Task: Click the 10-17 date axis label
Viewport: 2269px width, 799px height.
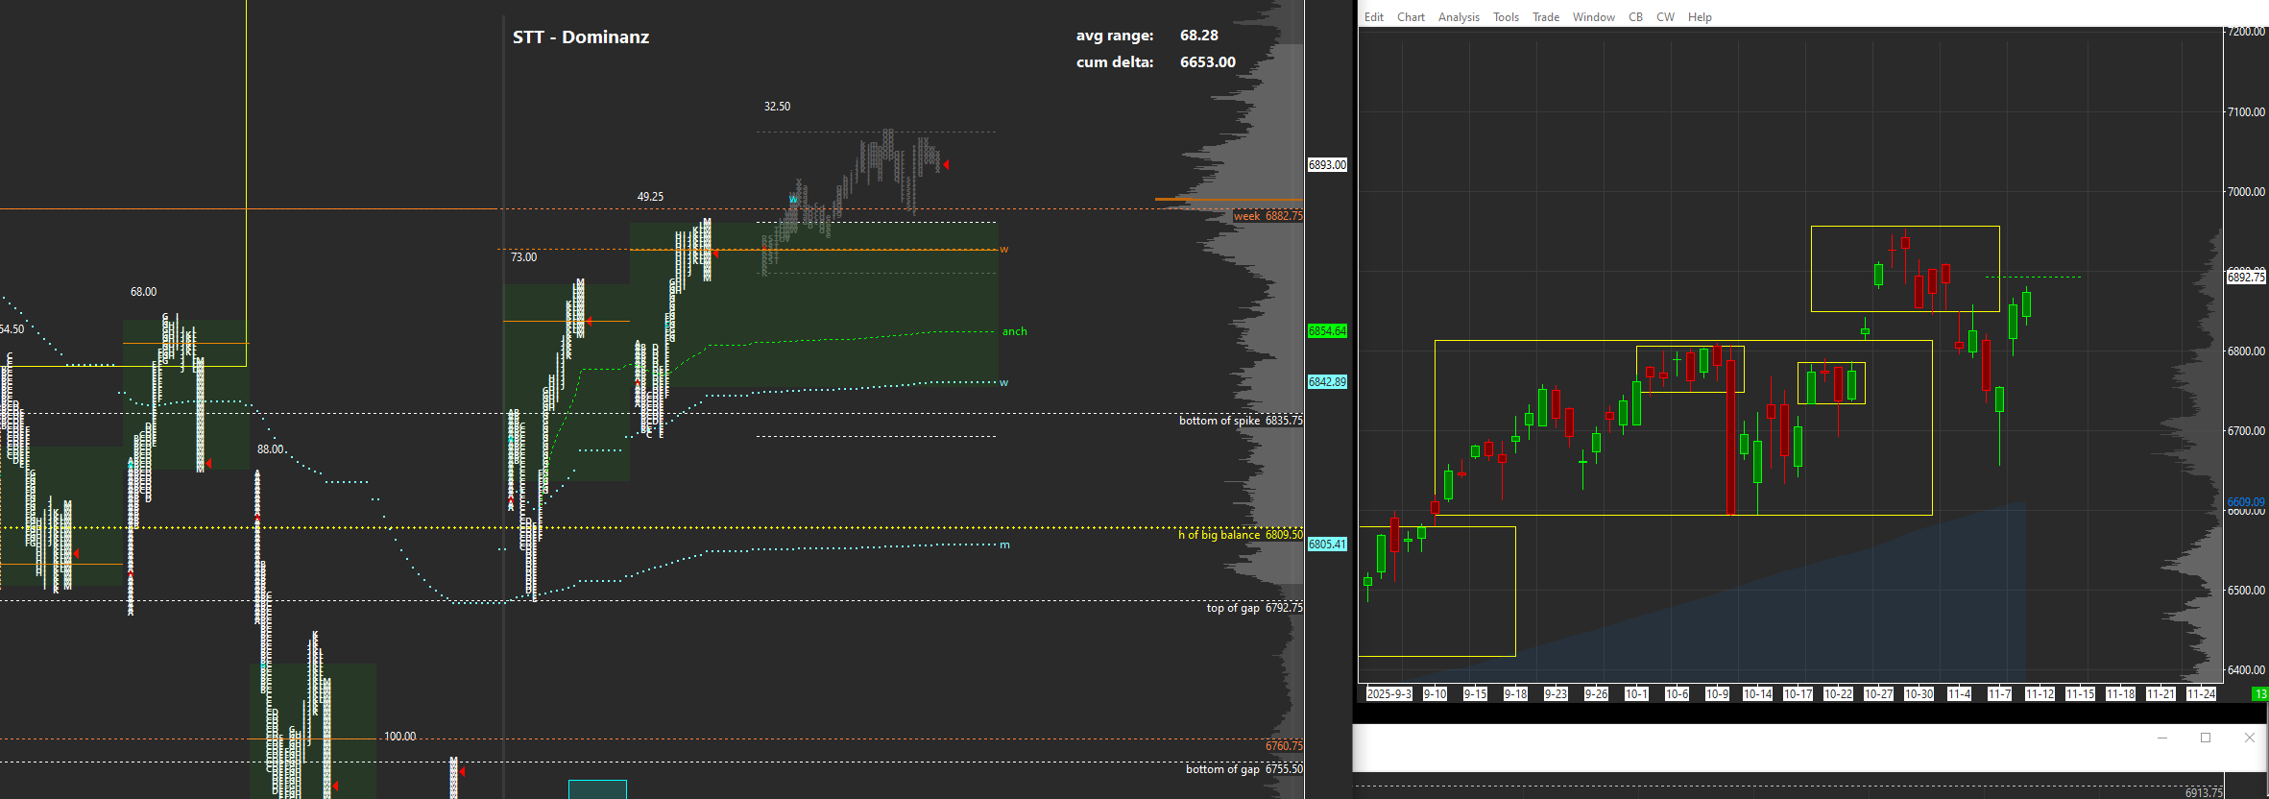Action: (1798, 694)
